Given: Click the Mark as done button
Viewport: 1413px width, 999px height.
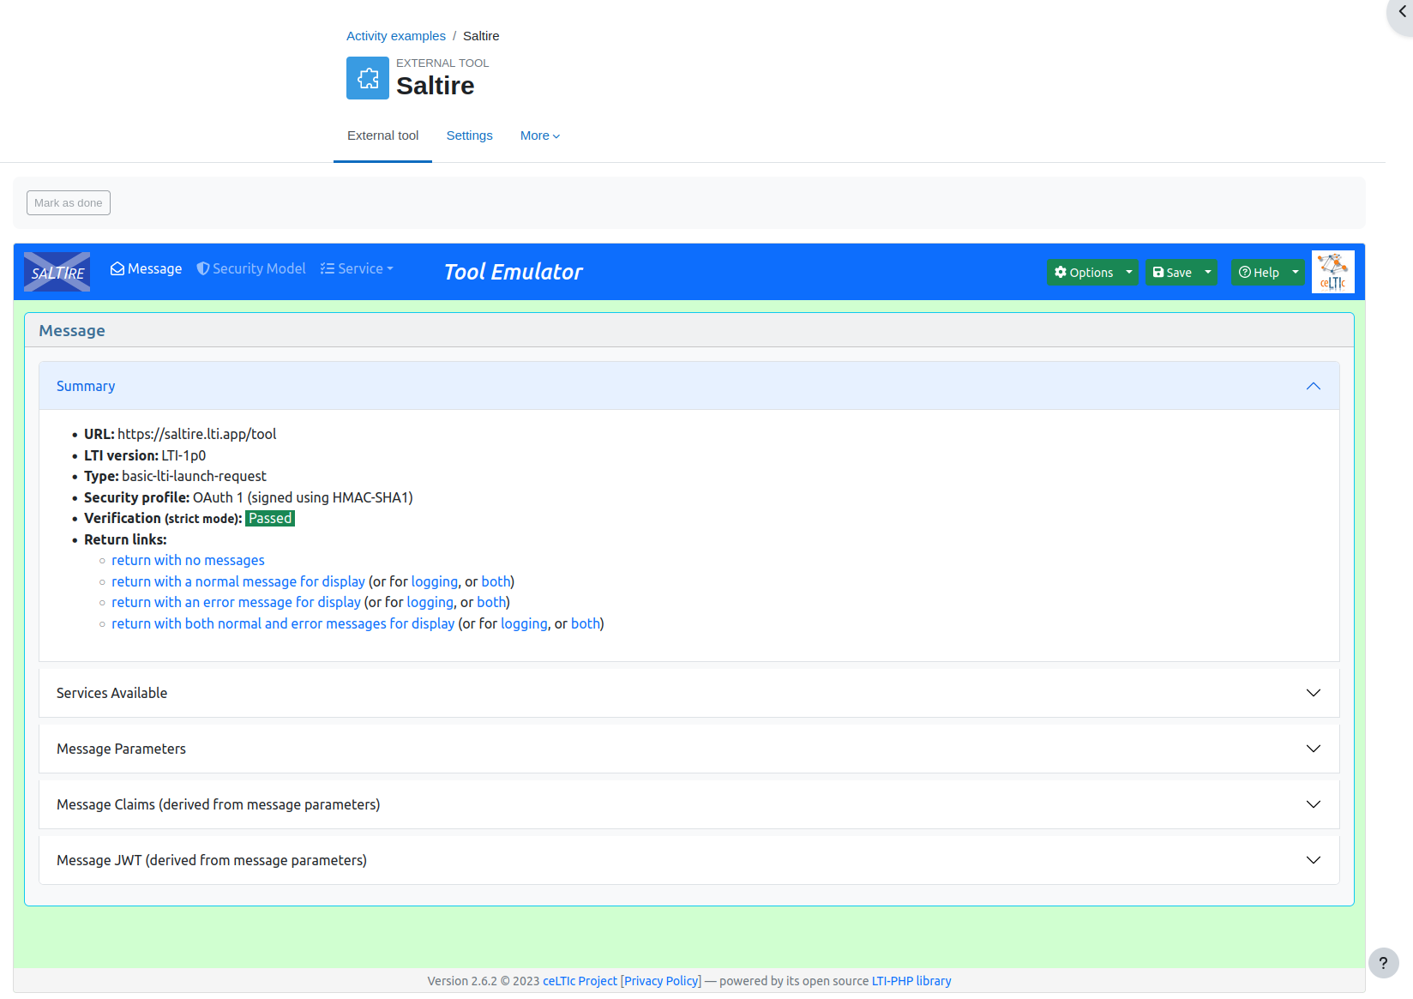Looking at the screenshot, I should click(x=69, y=203).
